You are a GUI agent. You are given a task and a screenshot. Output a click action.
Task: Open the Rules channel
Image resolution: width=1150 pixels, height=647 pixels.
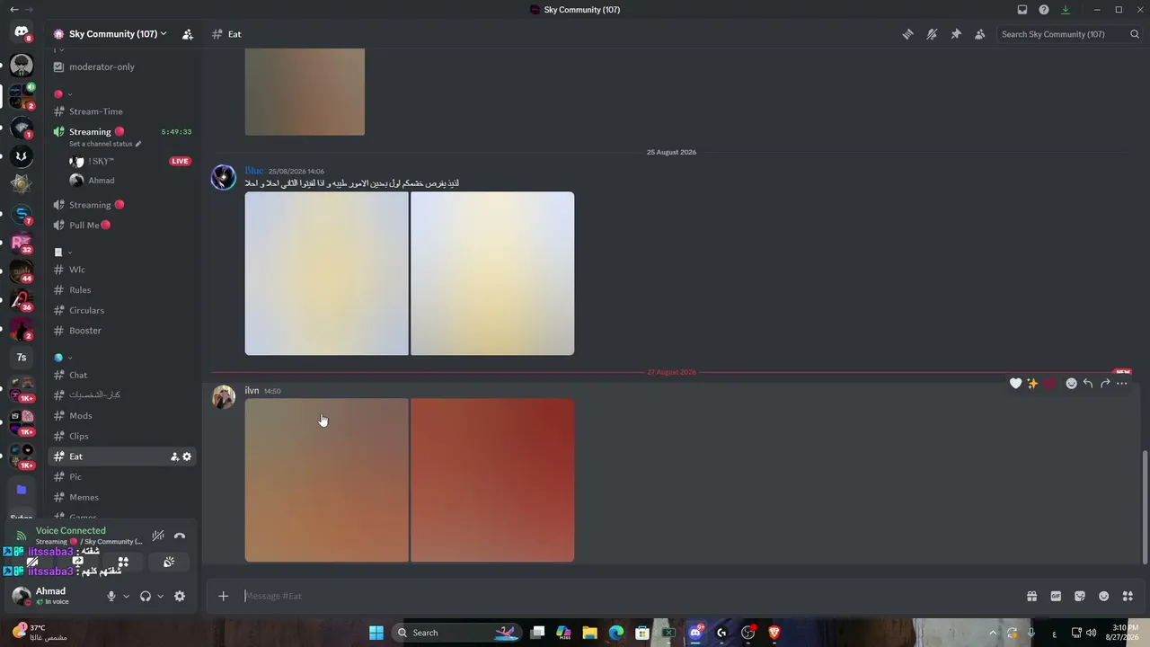(122, 290)
